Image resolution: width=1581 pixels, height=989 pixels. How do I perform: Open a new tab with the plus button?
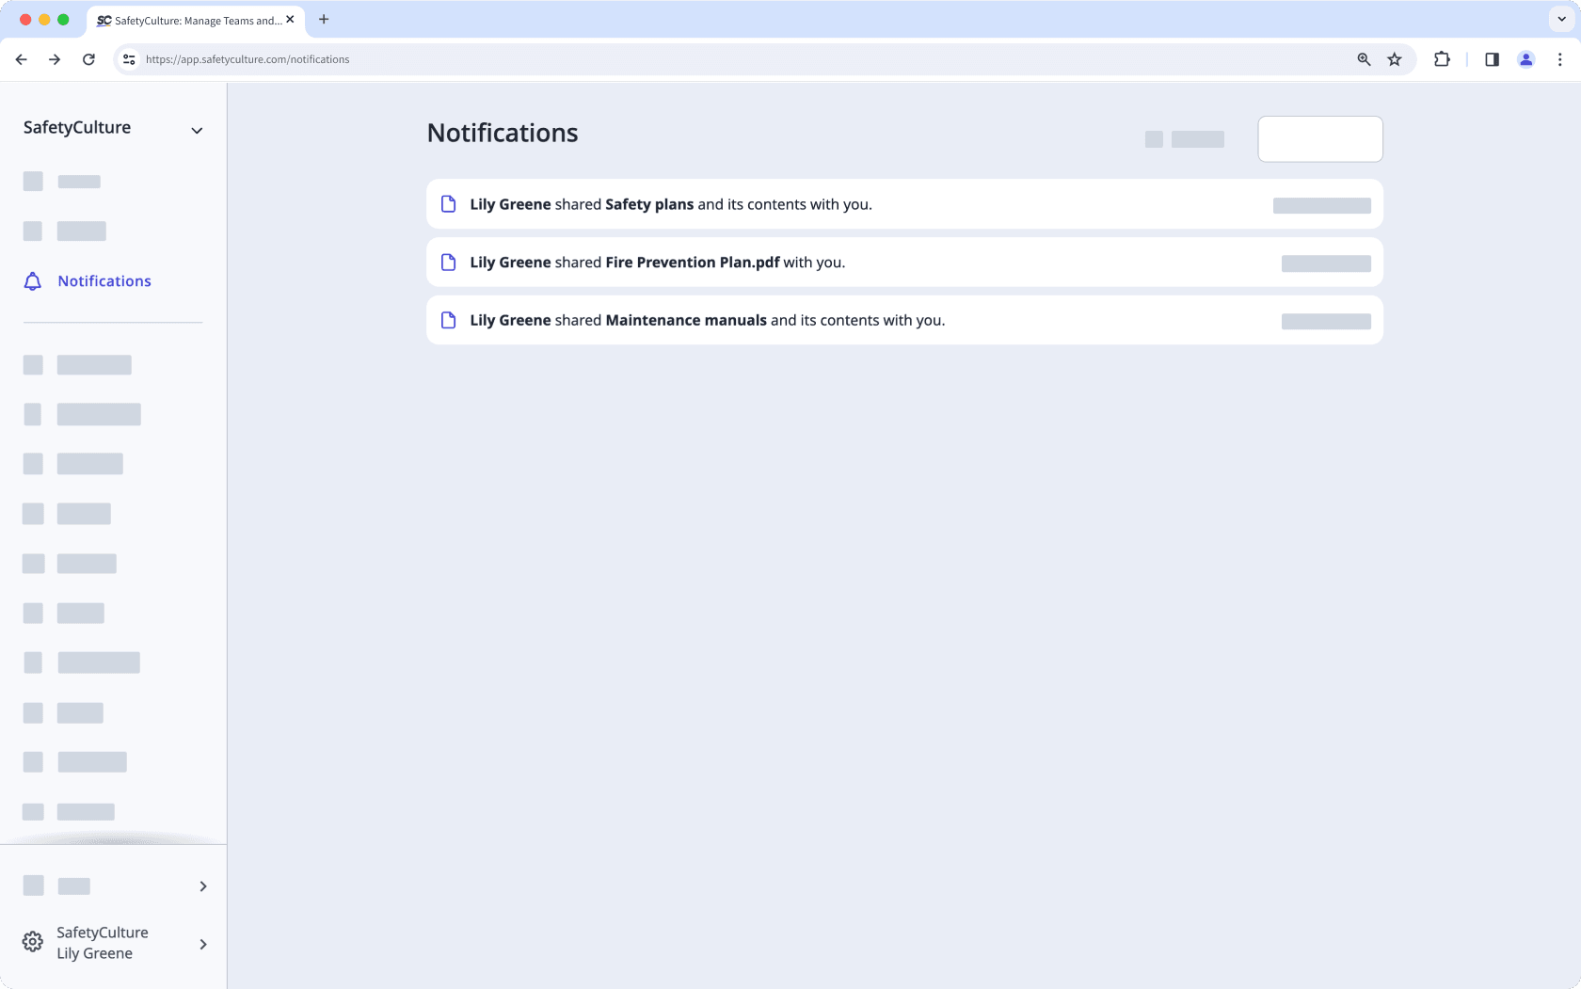click(324, 19)
